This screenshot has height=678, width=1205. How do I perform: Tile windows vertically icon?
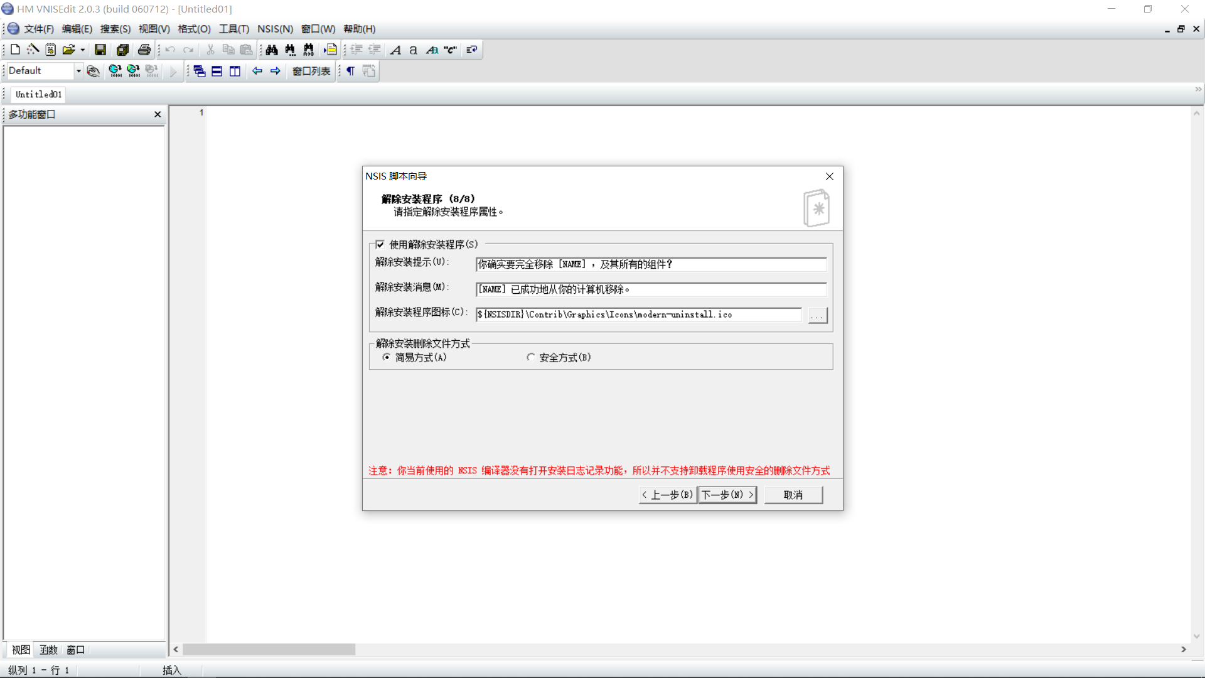[235, 71]
